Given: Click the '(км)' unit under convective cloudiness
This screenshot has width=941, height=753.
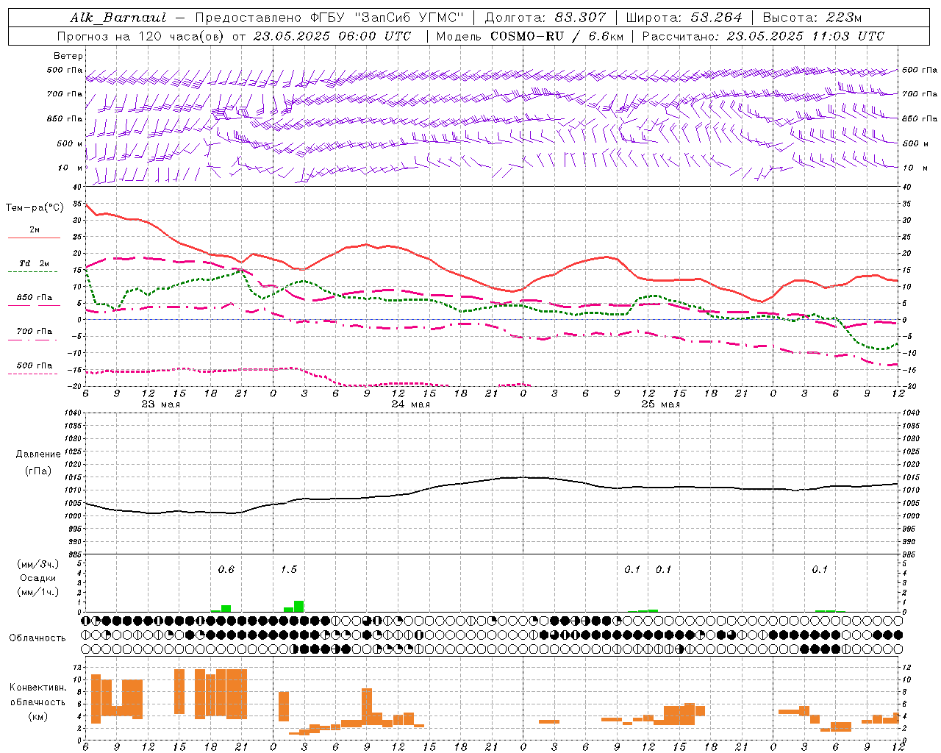Looking at the screenshot, I should tap(37, 715).
